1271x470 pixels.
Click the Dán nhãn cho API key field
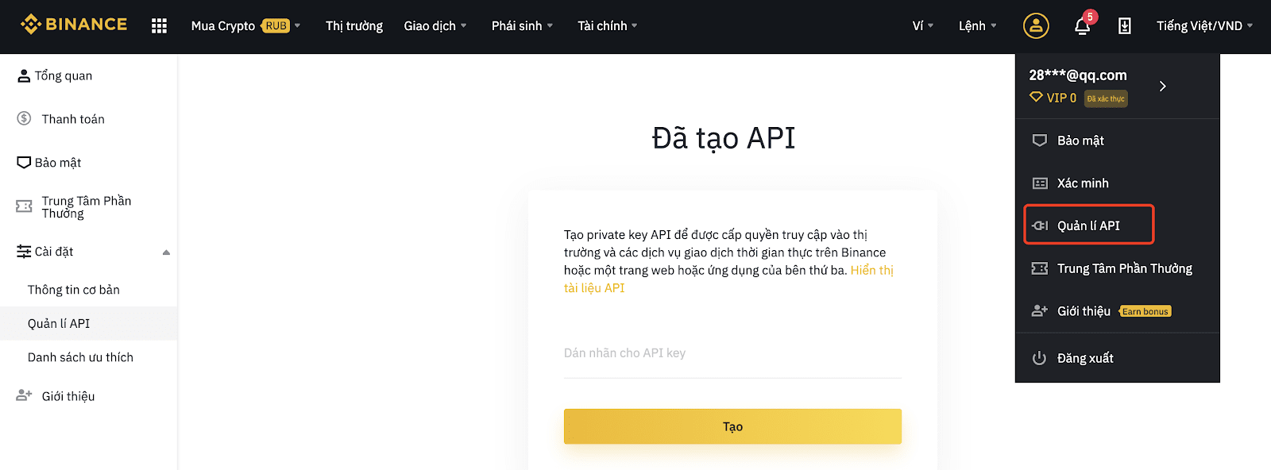click(732, 353)
